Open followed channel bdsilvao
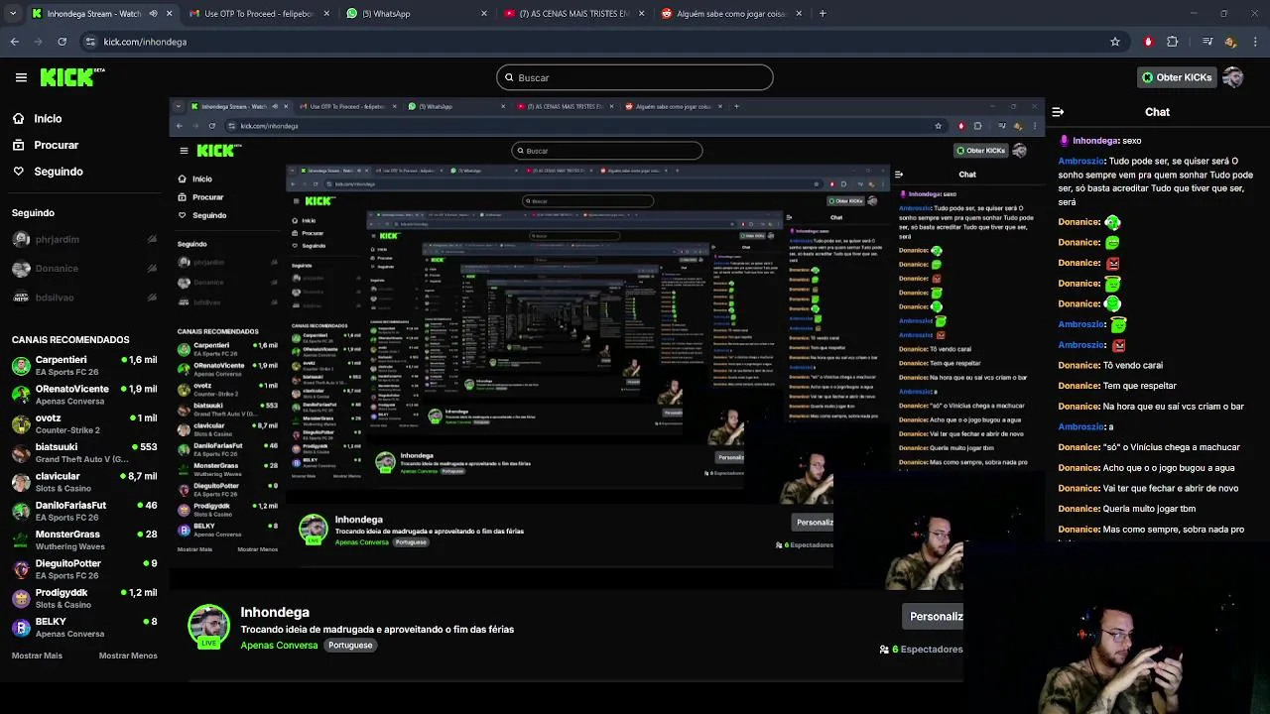 pos(84,297)
